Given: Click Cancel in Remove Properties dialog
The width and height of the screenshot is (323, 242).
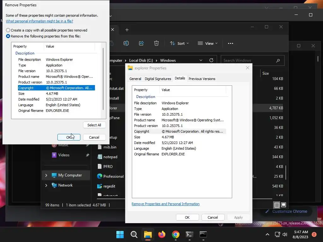Looking at the screenshot, I should coord(94,137).
